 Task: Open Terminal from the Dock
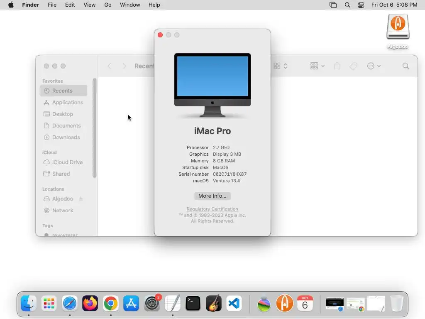tap(193, 303)
